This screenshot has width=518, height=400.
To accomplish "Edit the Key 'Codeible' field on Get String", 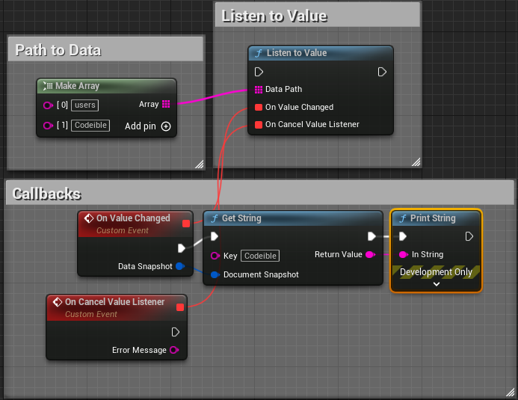I will tap(260, 256).
